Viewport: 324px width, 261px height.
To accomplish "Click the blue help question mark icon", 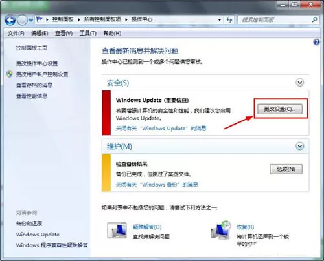I will click(316, 42).
